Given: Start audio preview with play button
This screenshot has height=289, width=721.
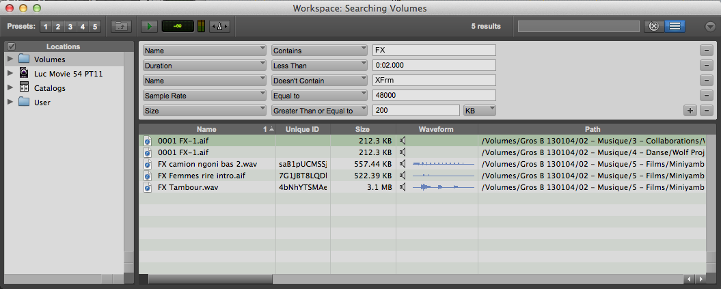Looking at the screenshot, I should coord(149,27).
